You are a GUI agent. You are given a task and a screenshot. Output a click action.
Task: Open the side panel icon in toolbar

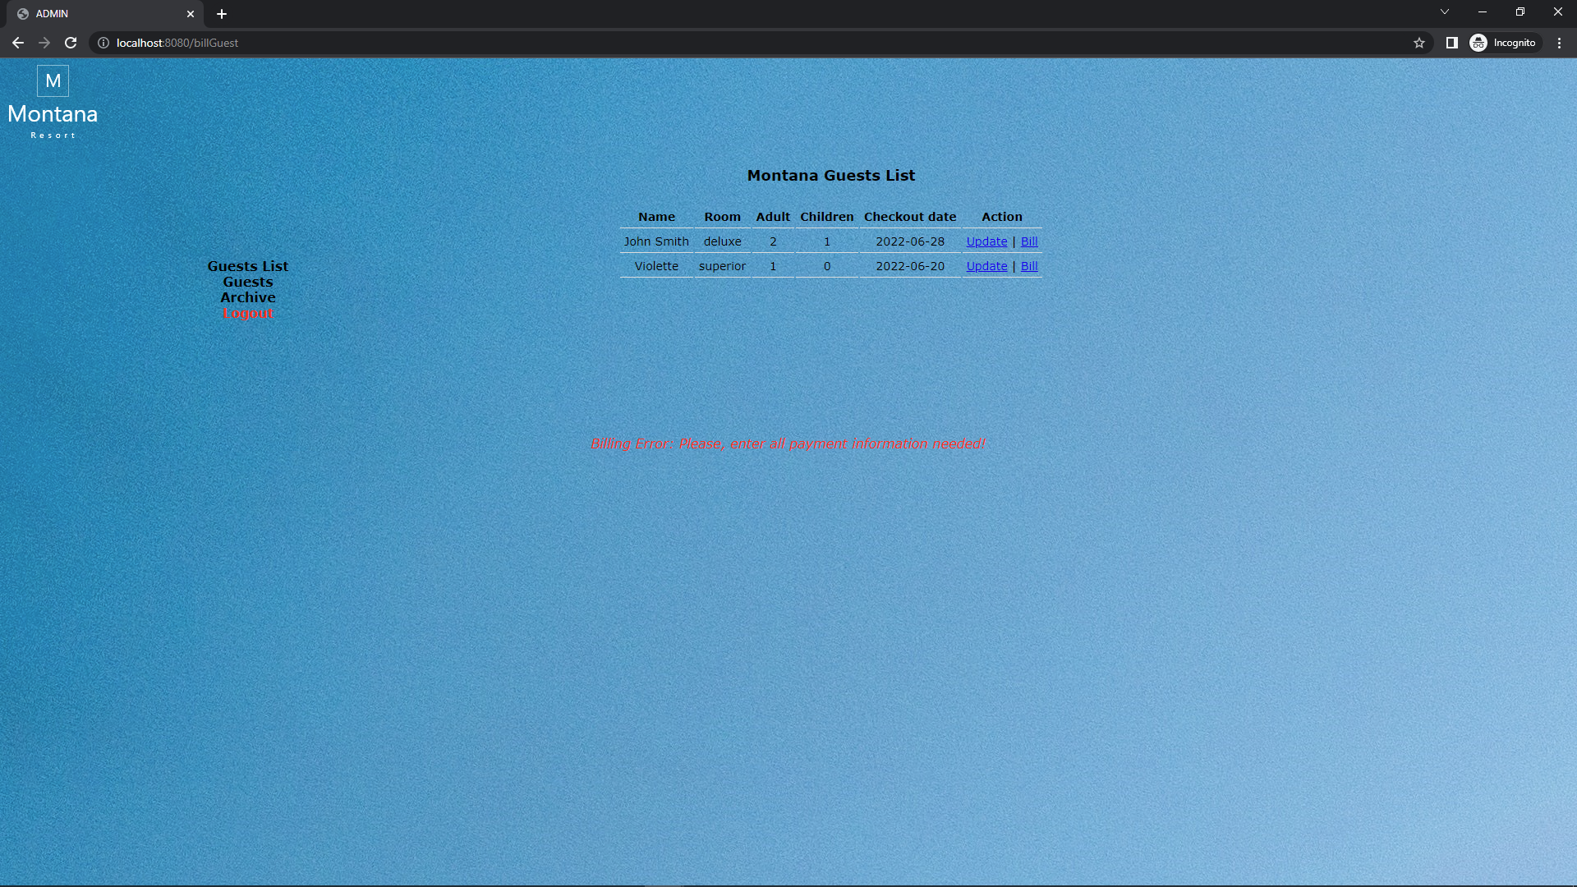point(1451,43)
